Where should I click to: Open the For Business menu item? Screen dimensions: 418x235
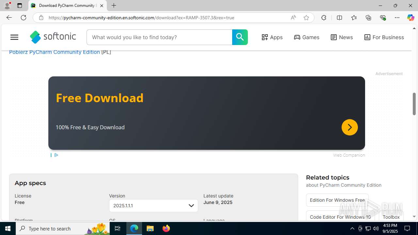tap(384, 37)
